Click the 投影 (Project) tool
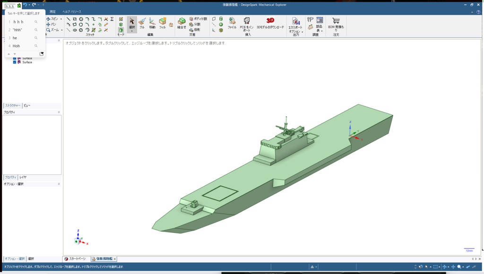 [195, 30]
